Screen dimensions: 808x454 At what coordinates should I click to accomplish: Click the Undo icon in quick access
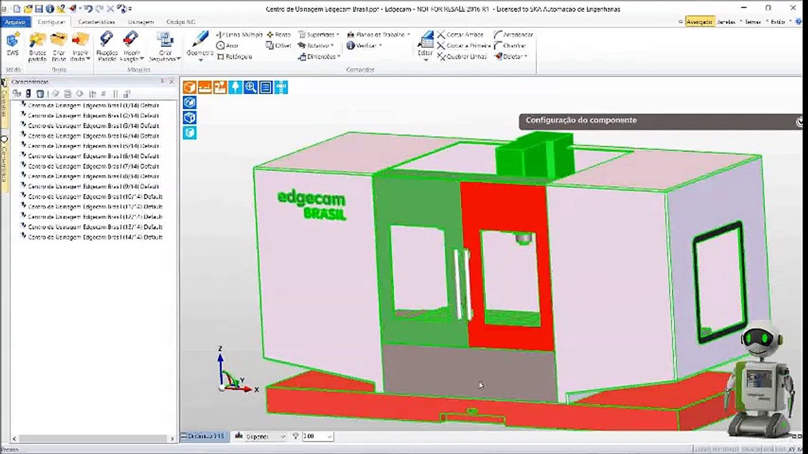click(88, 9)
